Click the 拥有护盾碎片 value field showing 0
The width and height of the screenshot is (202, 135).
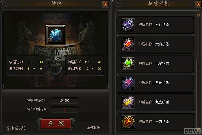(x=65, y=109)
